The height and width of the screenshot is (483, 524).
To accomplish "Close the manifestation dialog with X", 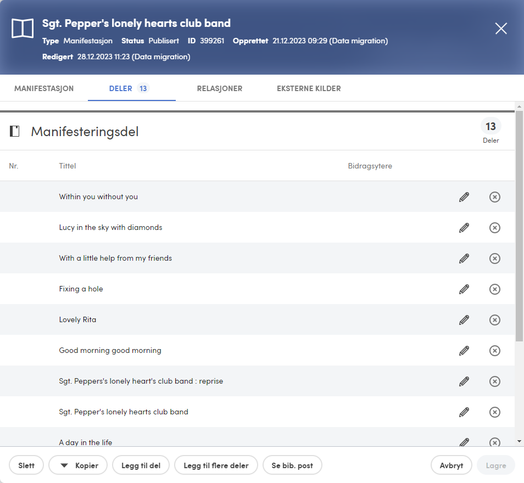I will pos(501,29).
